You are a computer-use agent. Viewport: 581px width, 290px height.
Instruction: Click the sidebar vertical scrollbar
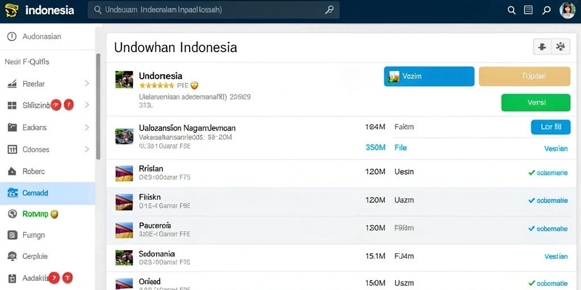(x=98, y=106)
